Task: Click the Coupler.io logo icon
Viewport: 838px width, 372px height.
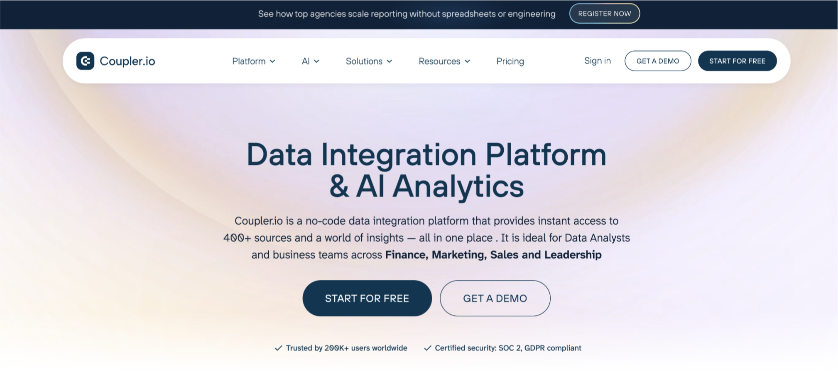Action: click(85, 61)
